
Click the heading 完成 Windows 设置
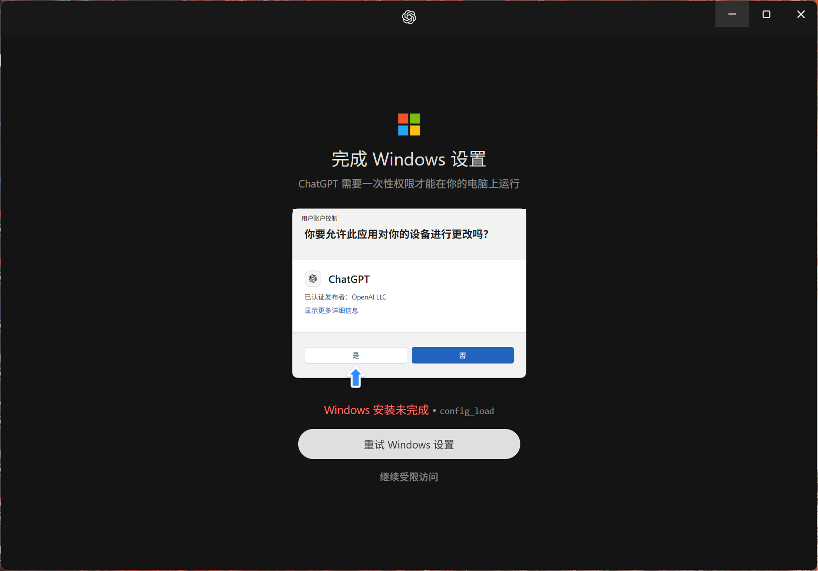pos(409,159)
